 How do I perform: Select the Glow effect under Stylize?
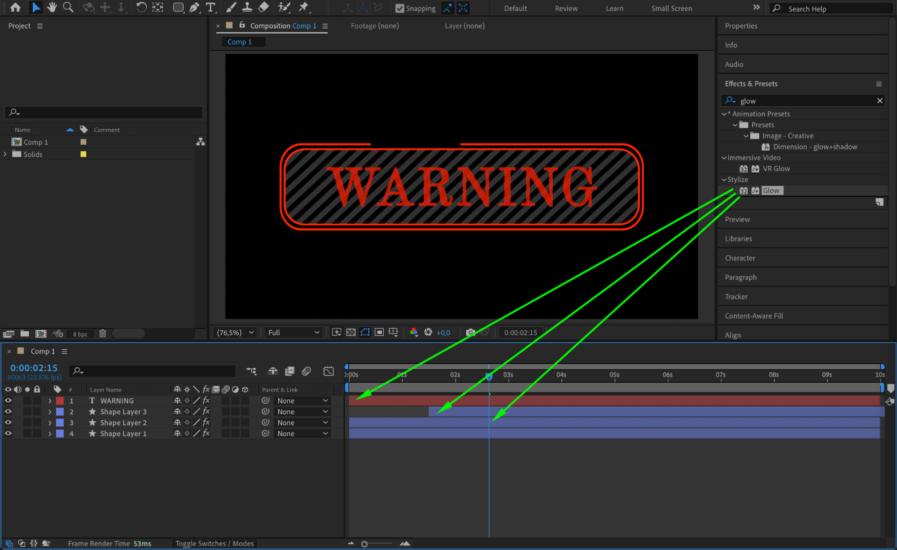click(x=770, y=191)
